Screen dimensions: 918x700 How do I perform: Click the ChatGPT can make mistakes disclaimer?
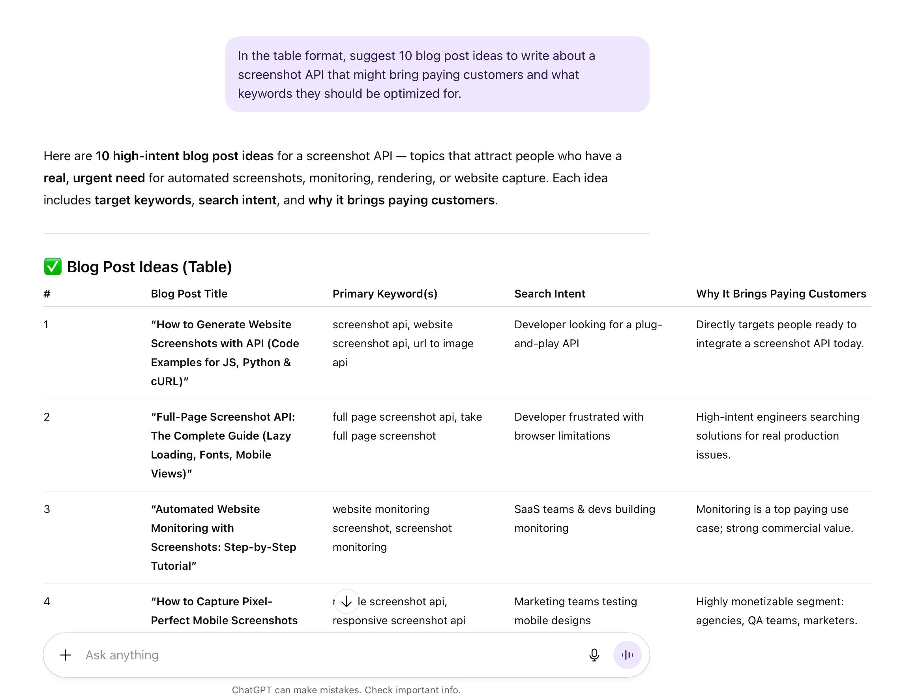pos(347,690)
